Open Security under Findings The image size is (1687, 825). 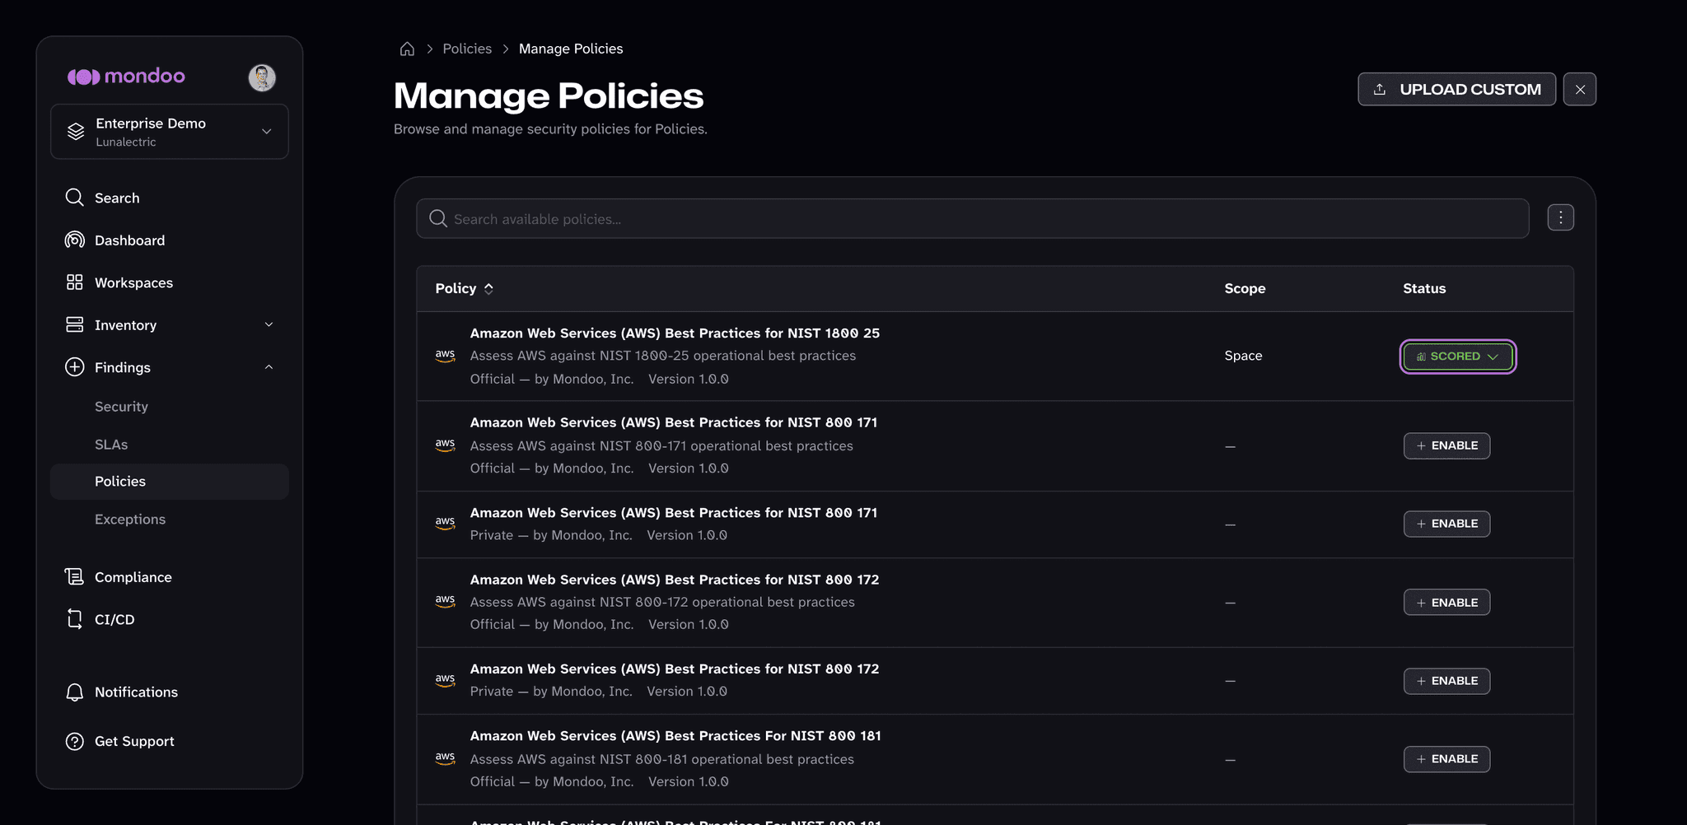[121, 407]
